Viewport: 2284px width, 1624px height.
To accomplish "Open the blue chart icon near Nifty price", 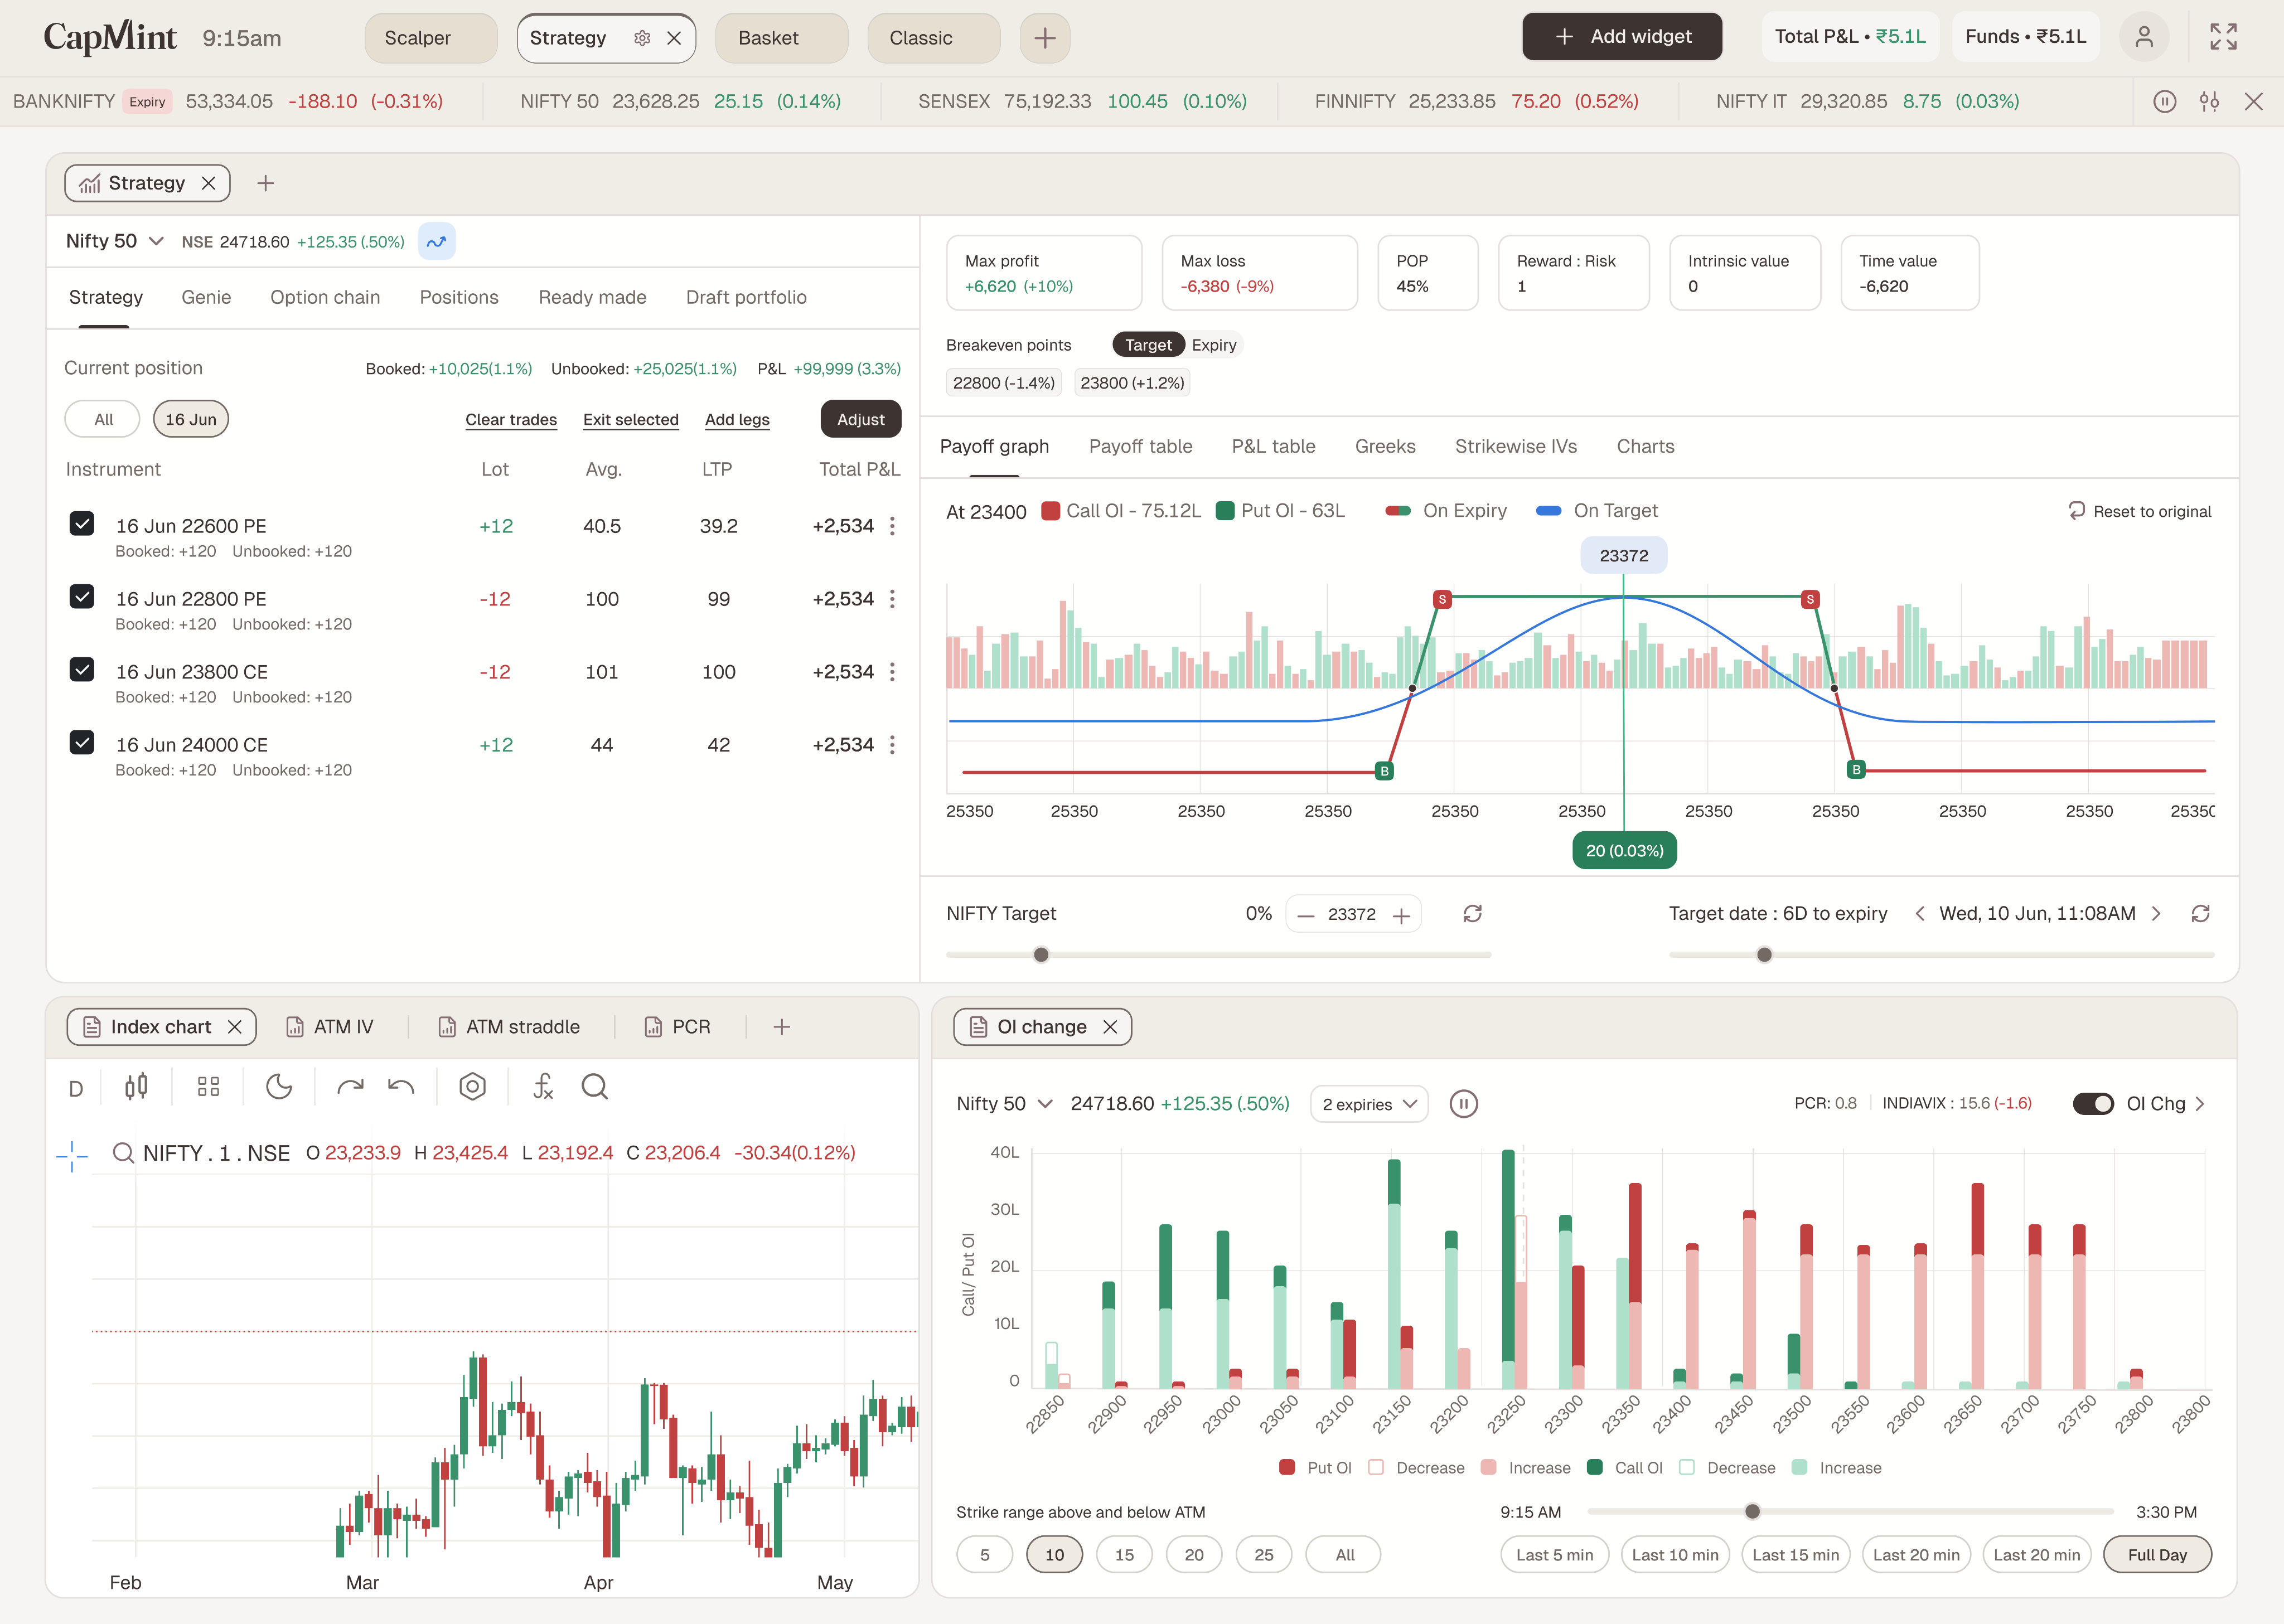I will point(436,241).
